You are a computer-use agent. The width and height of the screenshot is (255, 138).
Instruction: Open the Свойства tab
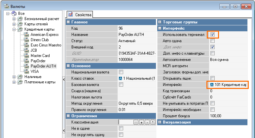(80, 14)
